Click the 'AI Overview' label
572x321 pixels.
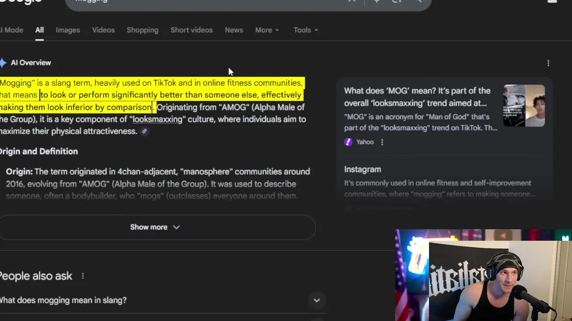(x=31, y=63)
